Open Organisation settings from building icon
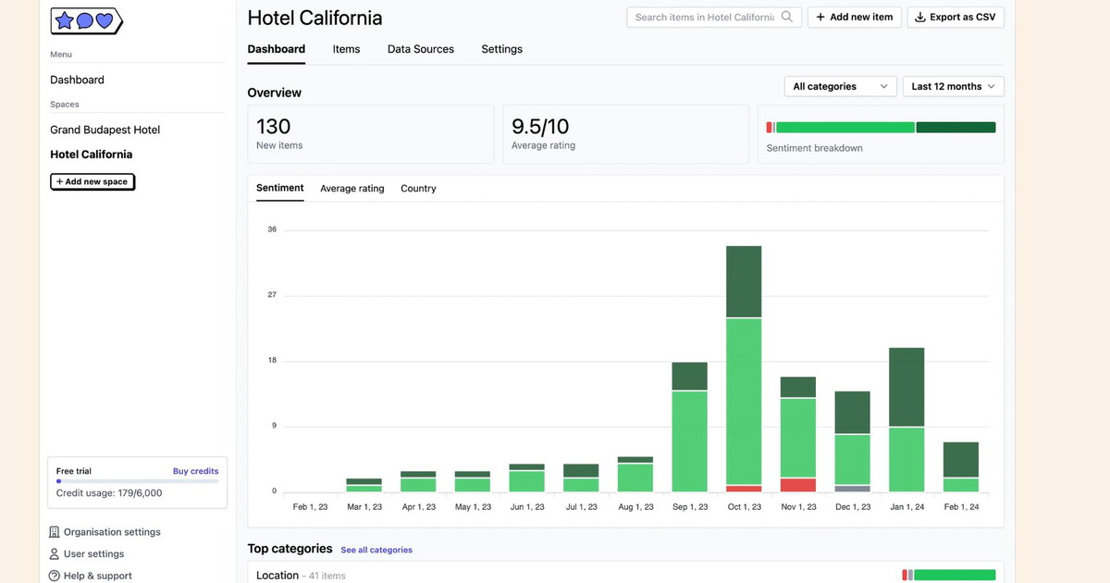The image size is (1110, 583). [55, 532]
